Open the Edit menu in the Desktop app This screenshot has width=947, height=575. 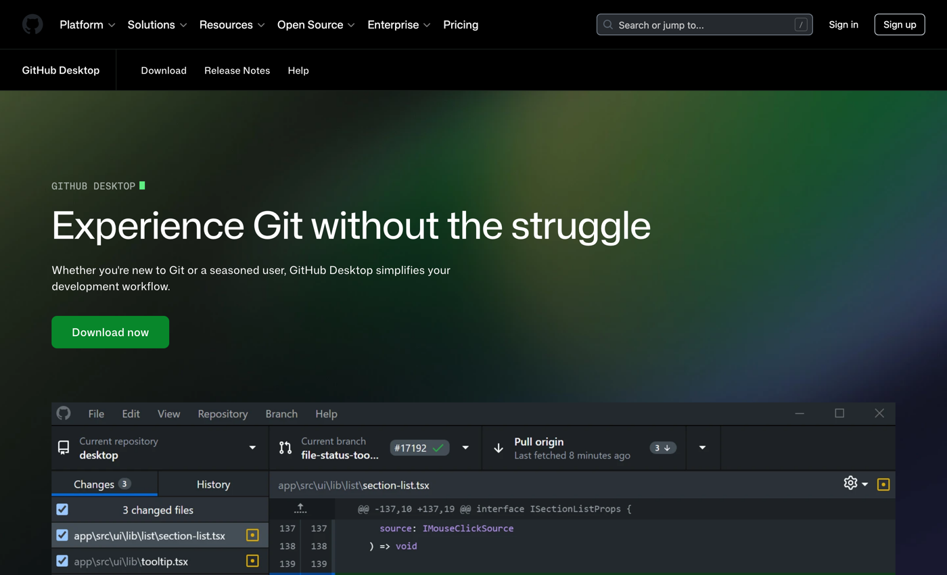pos(131,413)
